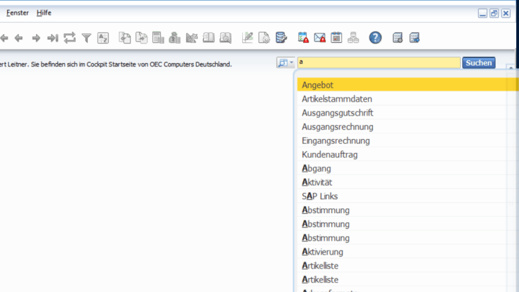Go to the last data record
This screenshot has width=519, height=292.
pyautogui.click(x=52, y=38)
